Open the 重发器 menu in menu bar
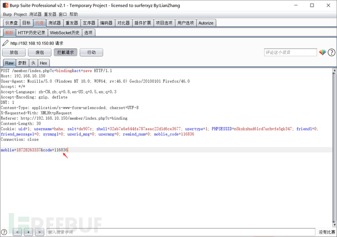The width and height of the screenshot is (337, 237). point(50,14)
